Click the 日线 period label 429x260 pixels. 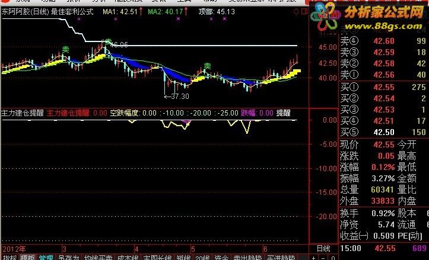tap(323, 249)
